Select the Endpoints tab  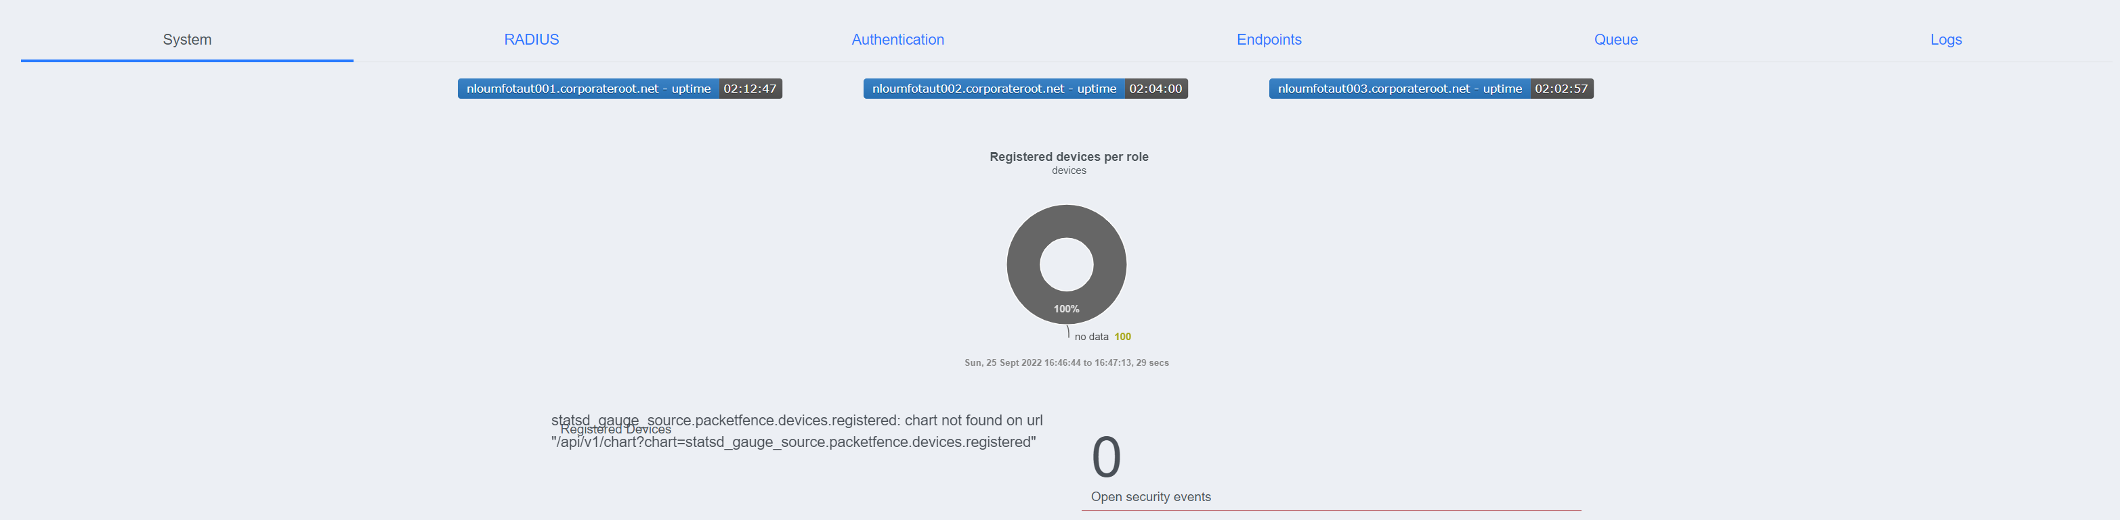[x=1268, y=39]
